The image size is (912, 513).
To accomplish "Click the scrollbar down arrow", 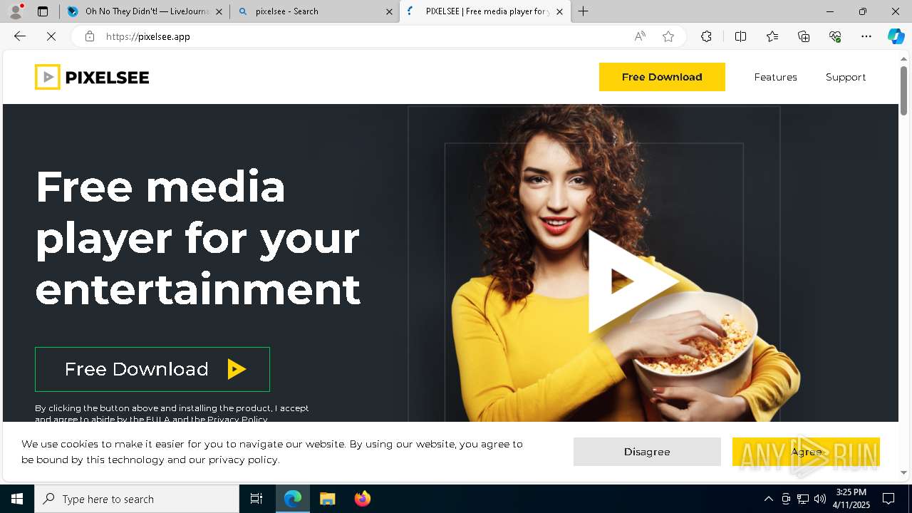I will coord(903,472).
